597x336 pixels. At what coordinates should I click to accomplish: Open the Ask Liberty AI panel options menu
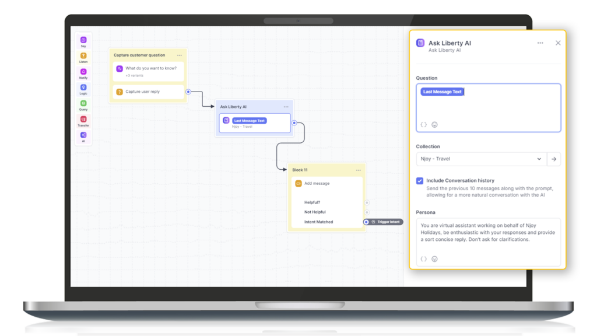(540, 43)
